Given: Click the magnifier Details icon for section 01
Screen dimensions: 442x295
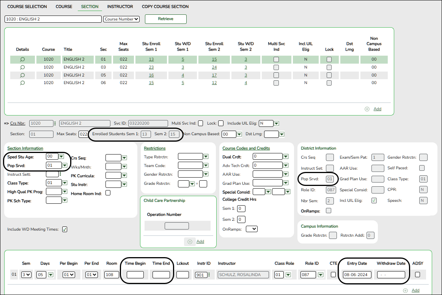Looking at the screenshot, I should pyautogui.click(x=22, y=59).
